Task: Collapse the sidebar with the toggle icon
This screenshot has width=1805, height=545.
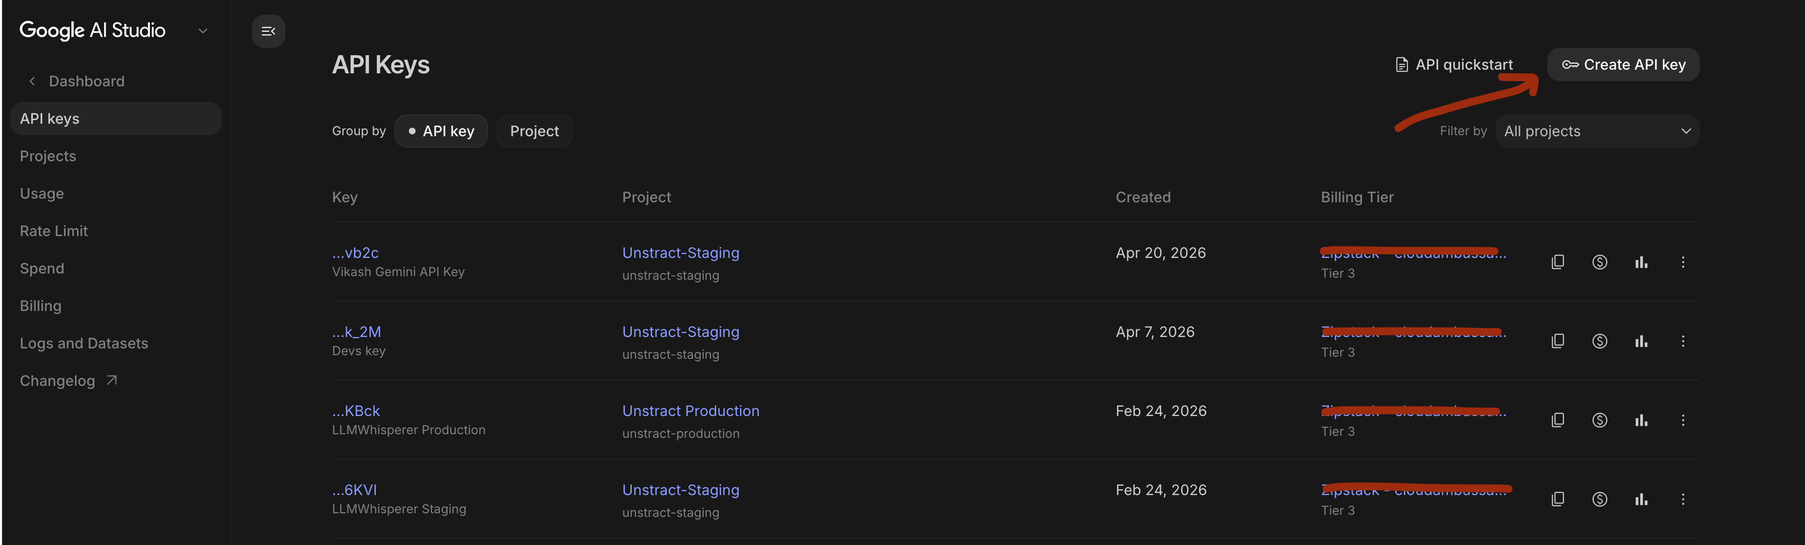Action: (x=268, y=31)
